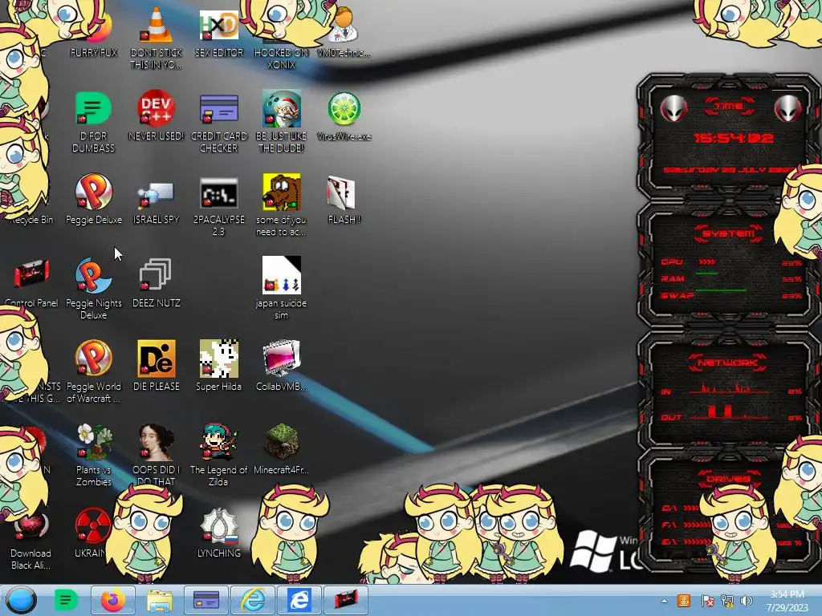Image resolution: width=822 pixels, height=616 pixels.
Task: Open the red device taskbar button
Action: tap(346, 600)
